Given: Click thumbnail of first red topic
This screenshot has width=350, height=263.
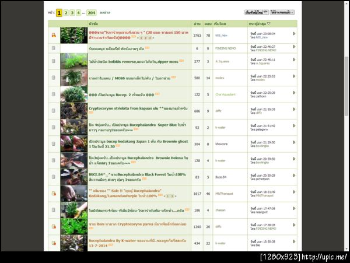Looking at the screenshot, I should 74,35.
